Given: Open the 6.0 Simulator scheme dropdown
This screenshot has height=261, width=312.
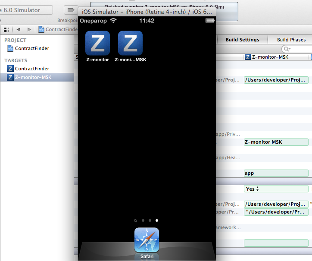Looking at the screenshot, I should click(26, 10).
